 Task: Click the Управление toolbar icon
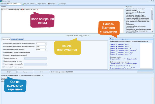(x=36, y=4)
